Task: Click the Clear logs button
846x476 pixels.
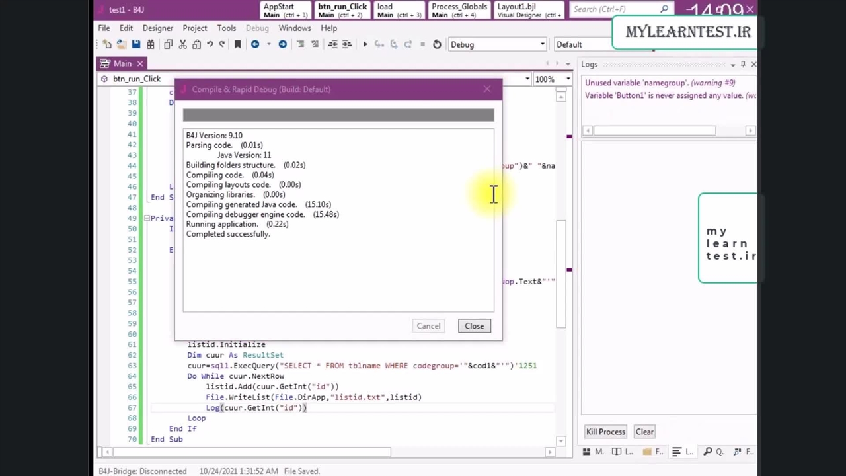Action: click(644, 432)
